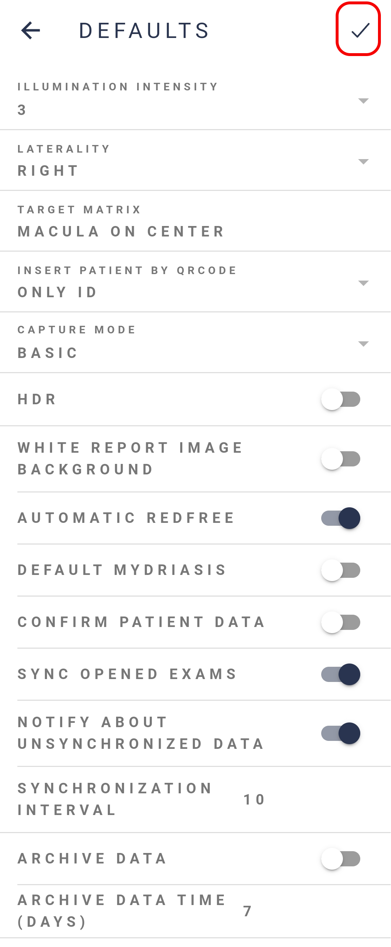Enable the Archive Data toggle
The height and width of the screenshot is (947, 391).
(x=341, y=859)
